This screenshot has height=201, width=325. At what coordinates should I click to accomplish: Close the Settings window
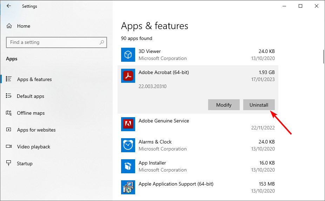coord(317,6)
